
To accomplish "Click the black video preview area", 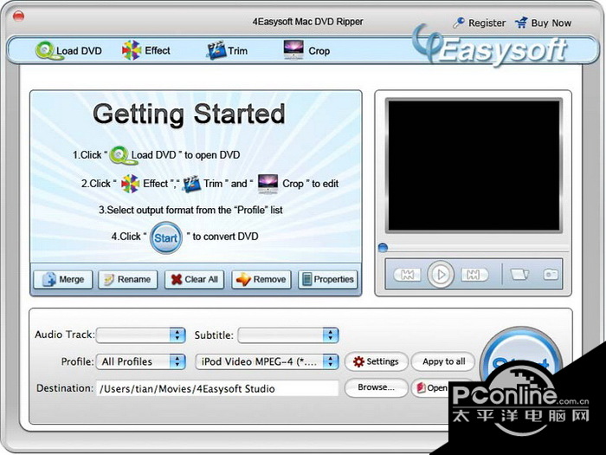I will point(474,166).
